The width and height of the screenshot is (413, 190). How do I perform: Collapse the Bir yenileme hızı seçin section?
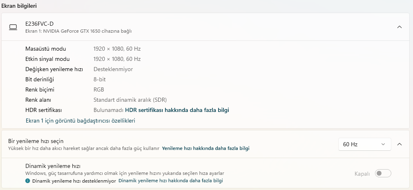click(x=399, y=144)
